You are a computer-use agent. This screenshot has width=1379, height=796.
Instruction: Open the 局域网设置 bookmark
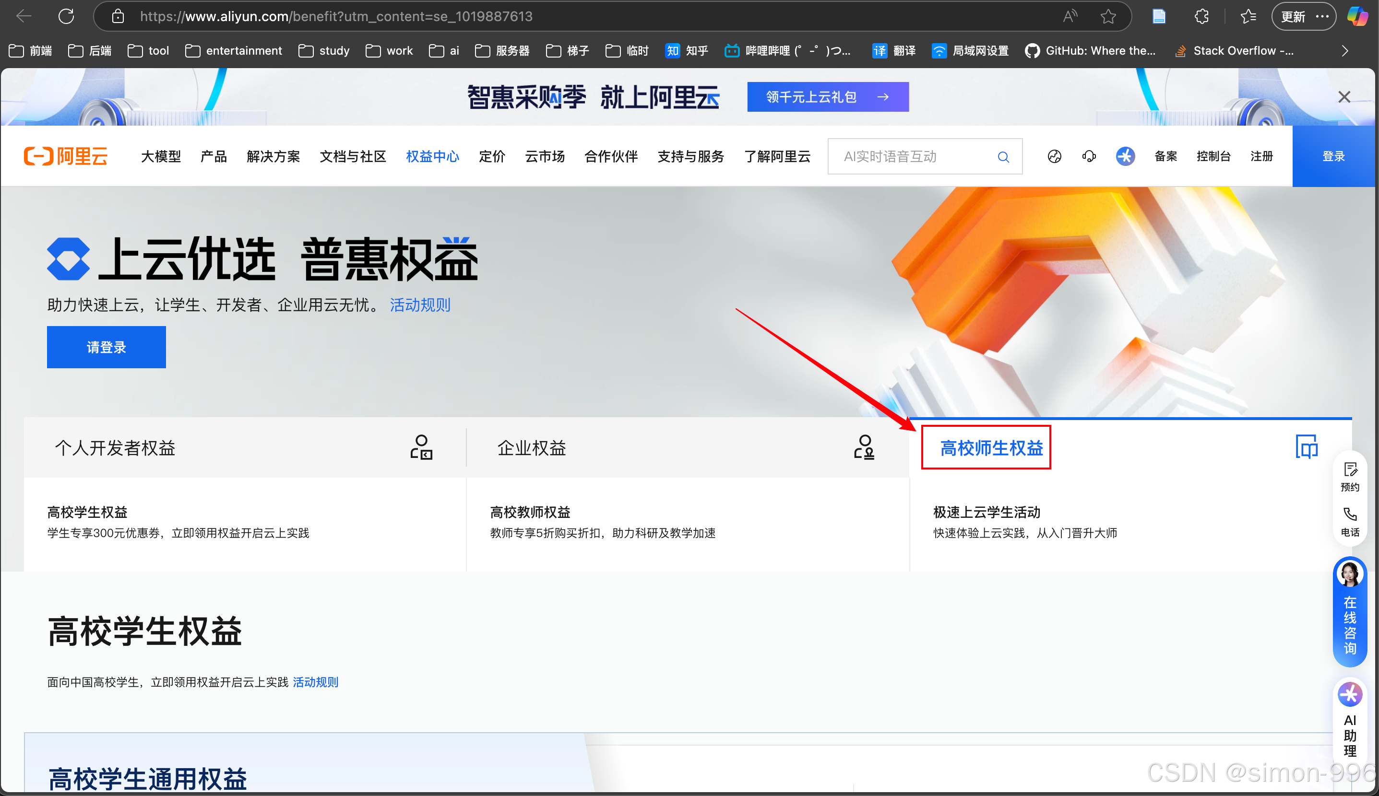click(970, 51)
